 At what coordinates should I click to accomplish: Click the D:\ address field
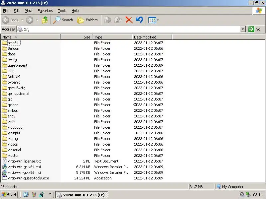click(x=129, y=29)
